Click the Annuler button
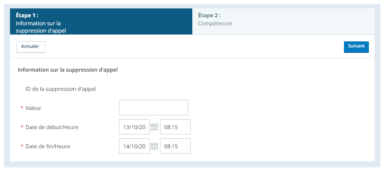 tap(31, 47)
